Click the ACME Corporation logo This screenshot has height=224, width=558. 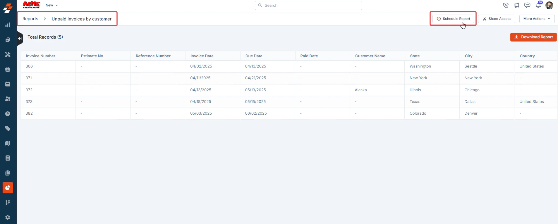pos(31,5)
